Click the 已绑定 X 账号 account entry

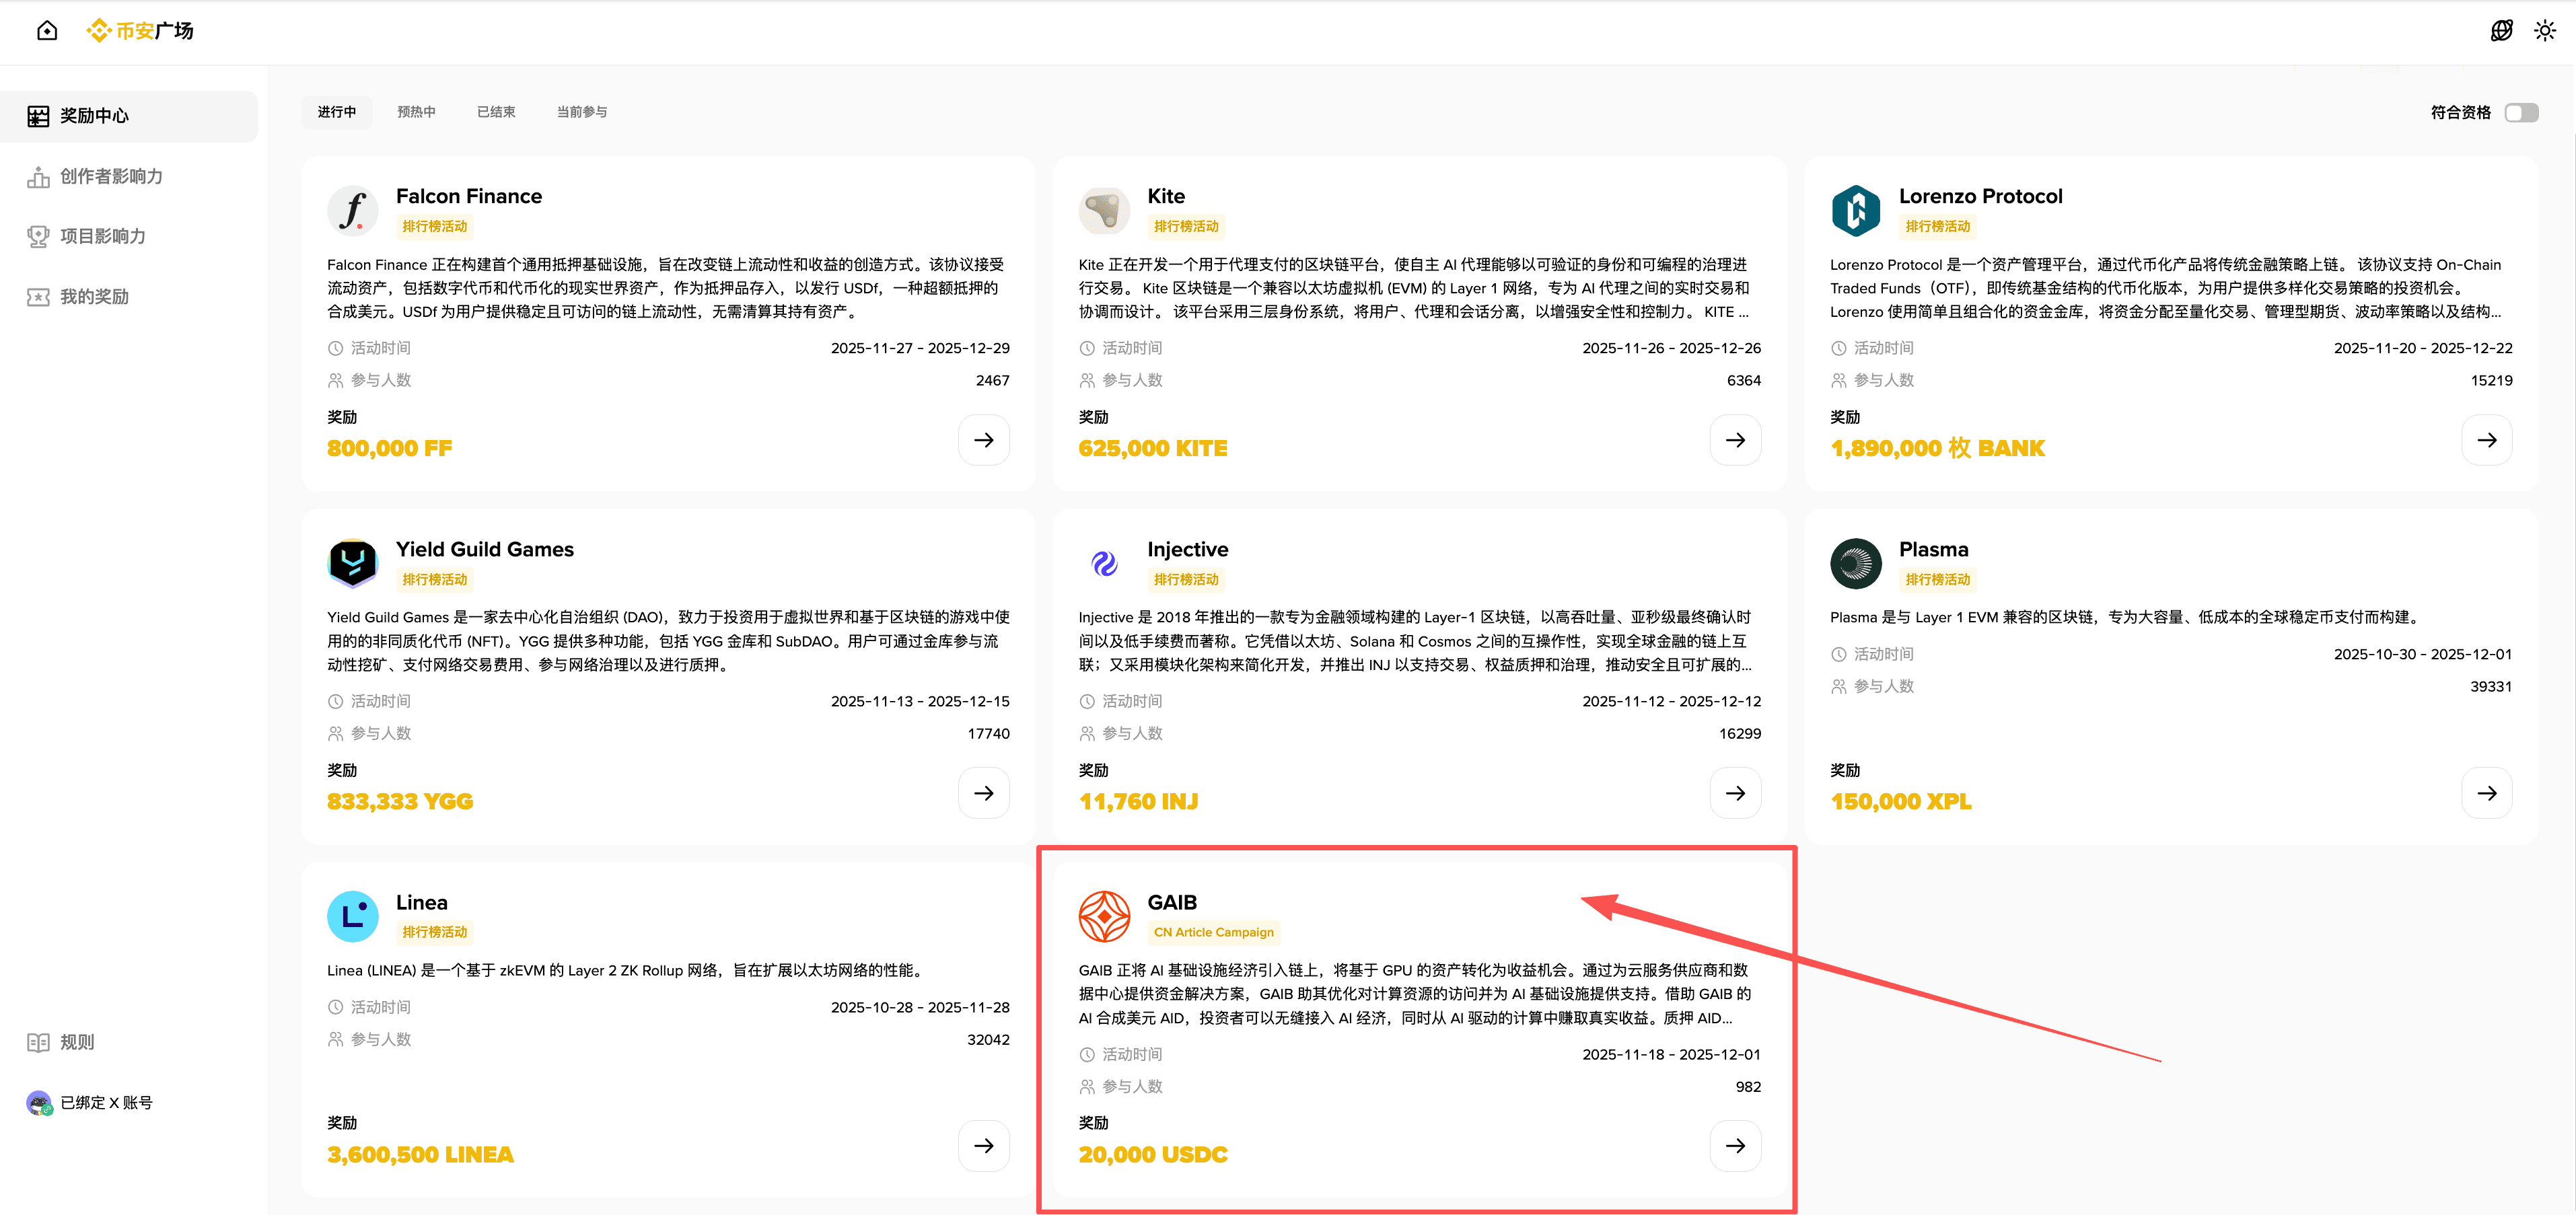(106, 1102)
